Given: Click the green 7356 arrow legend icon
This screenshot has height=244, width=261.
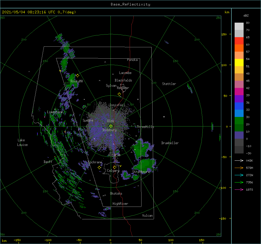Looking at the screenshot, I should 239,182.
